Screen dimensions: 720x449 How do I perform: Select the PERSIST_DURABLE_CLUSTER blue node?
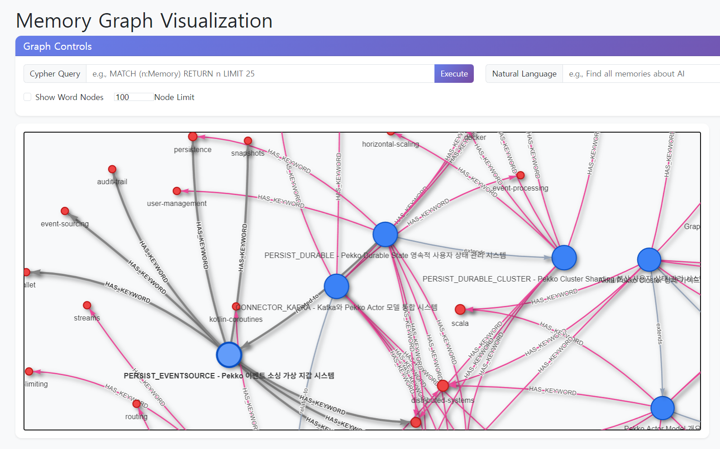click(564, 258)
